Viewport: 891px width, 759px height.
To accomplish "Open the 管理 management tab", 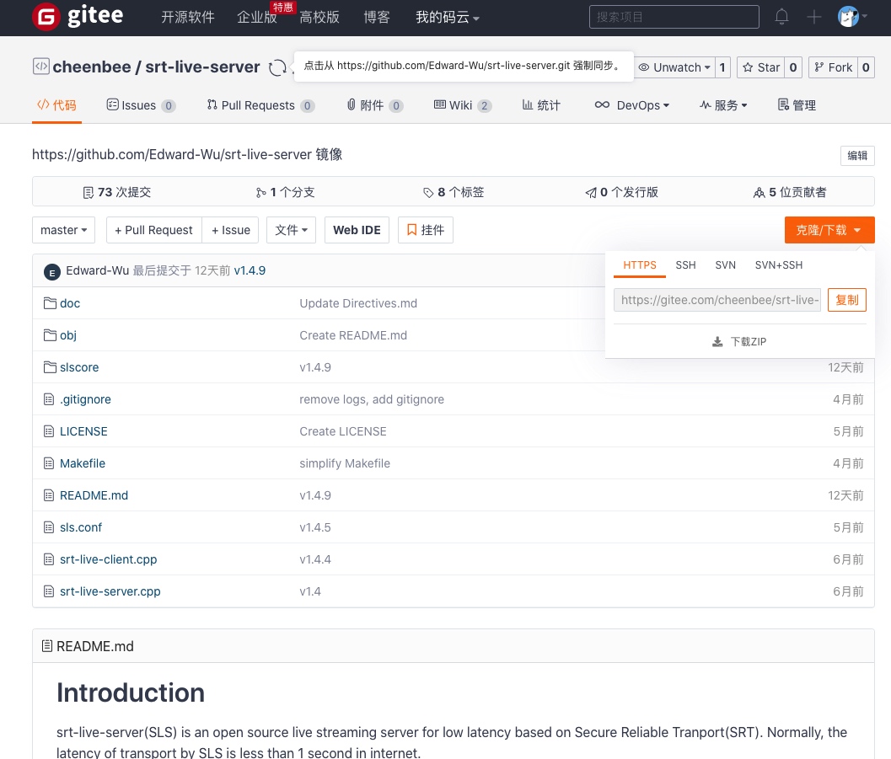I will [x=796, y=105].
